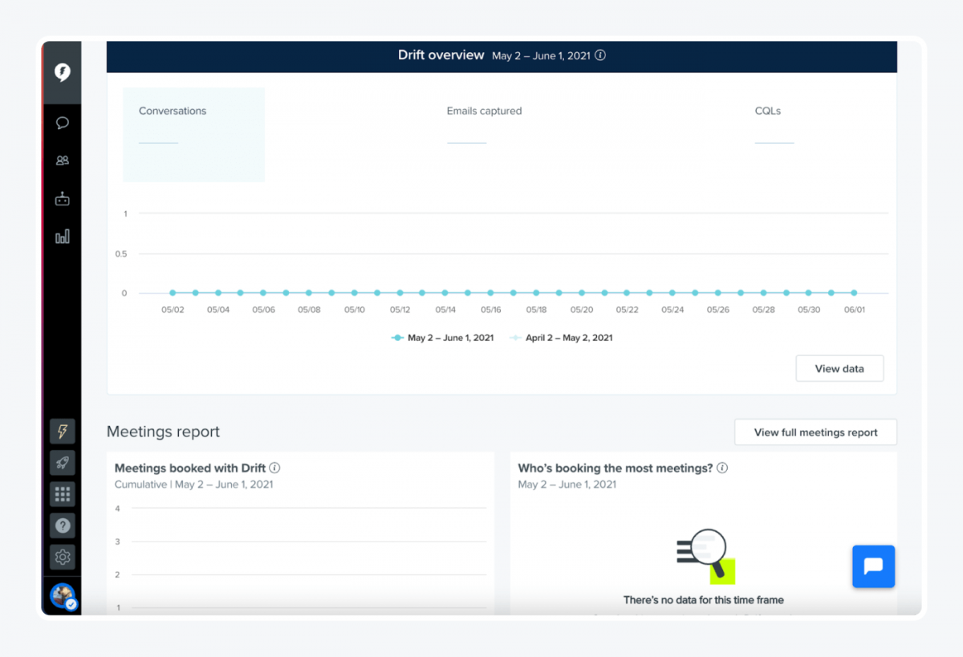Click the 05/08 axis label
This screenshot has width=963, height=657.
pos(309,310)
